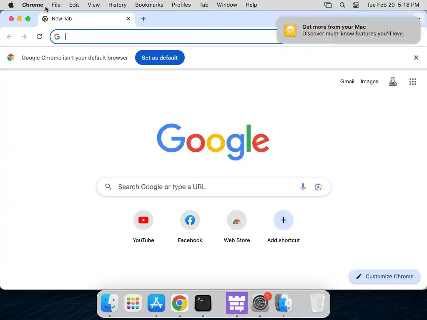This screenshot has width=427, height=320.
Task: Open the Window menu
Action: [227, 5]
